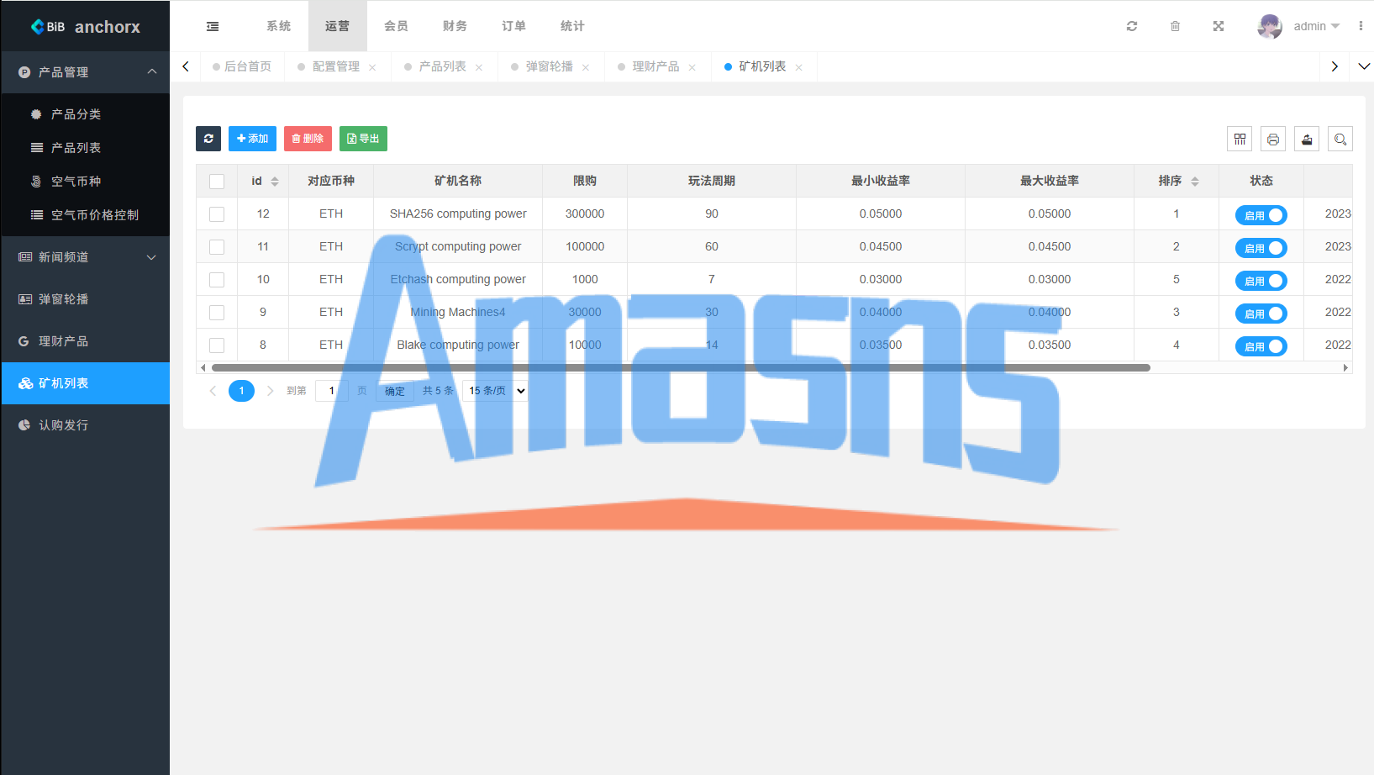Click the page number input field
This screenshot has width=1374, height=775.
point(332,391)
